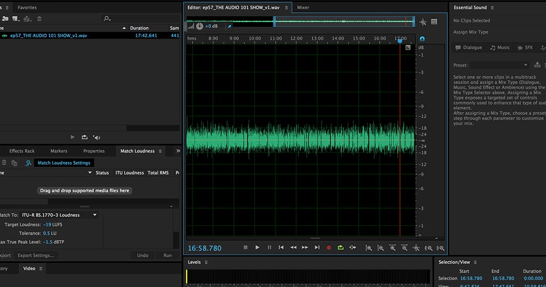Image resolution: width=546 pixels, height=287 pixels.
Task: Edit Target Loudness -19 LUFS value
Action: click(x=47, y=224)
